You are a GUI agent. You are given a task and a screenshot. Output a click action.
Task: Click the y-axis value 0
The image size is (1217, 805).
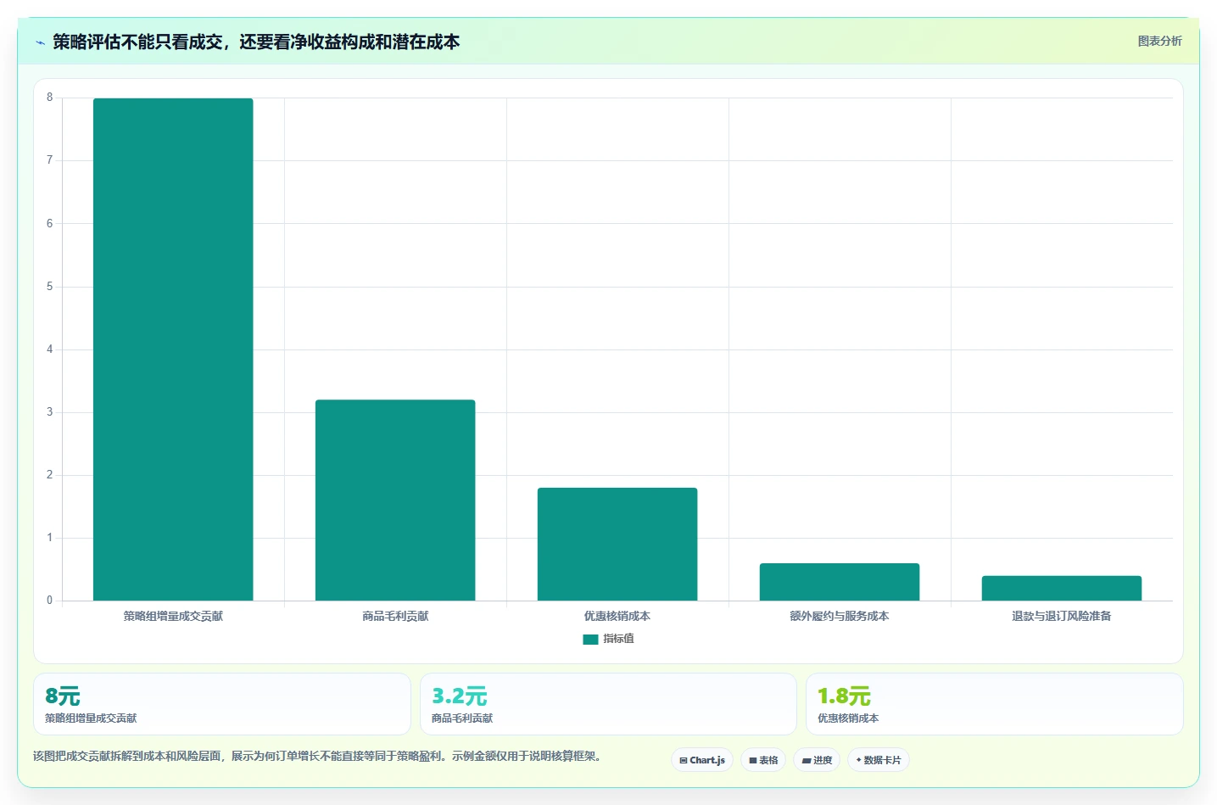click(x=50, y=601)
